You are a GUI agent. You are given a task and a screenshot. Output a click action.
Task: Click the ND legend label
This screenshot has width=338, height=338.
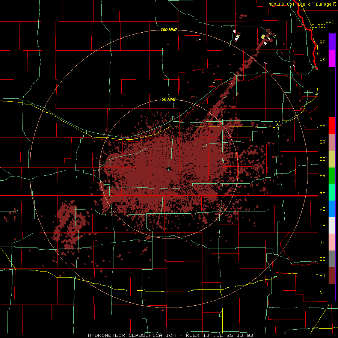(x=323, y=293)
